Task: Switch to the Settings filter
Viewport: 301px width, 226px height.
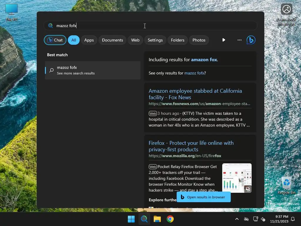Action: [x=155, y=40]
